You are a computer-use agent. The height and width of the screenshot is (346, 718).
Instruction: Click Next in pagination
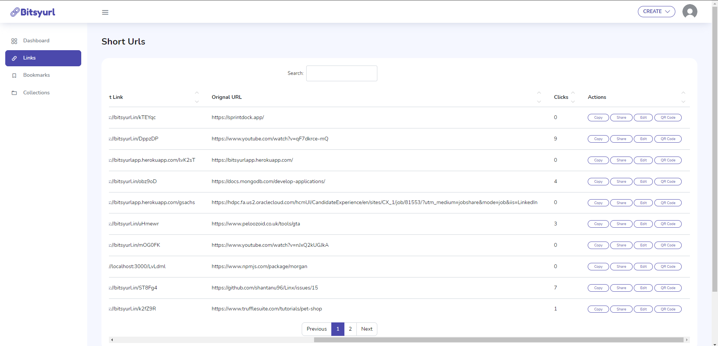367,329
